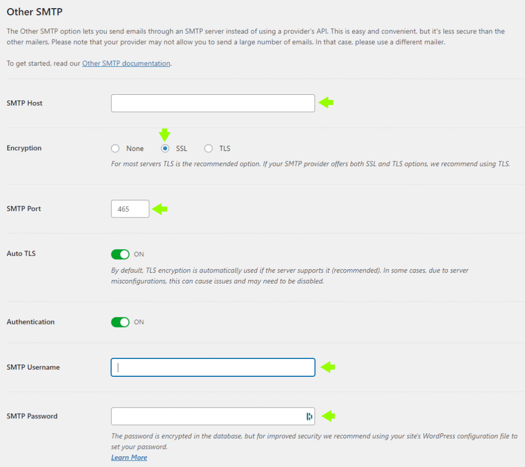Choose TLS as the encryption type
The width and height of the screenshot is (525, 467).
208,149
